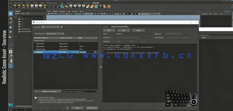Activate the Move tool in the toolbox
The height and width of the screenshot is (111, 233).
[11, 27]
